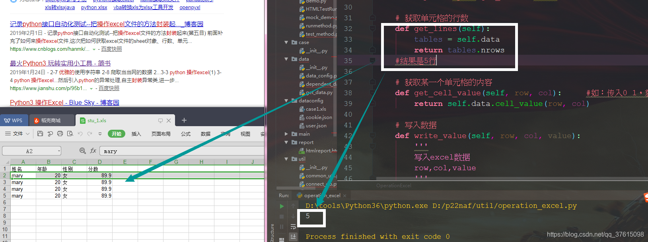The width and height of the screenshot is (648, 242).
Task: Click the Structure tool window tab
Action: 272,233
